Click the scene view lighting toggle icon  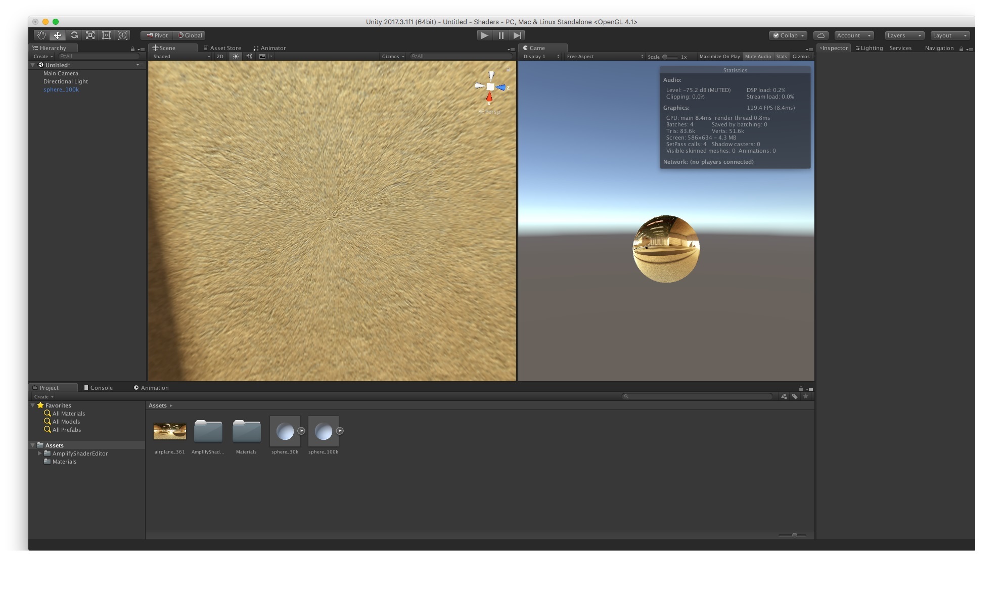236,56
